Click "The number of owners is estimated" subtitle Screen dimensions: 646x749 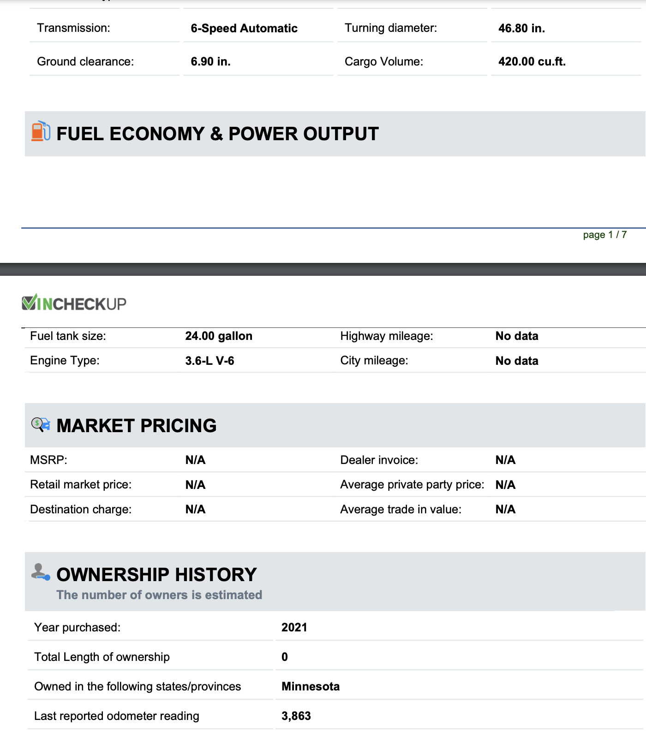click(x=159, y=595)
